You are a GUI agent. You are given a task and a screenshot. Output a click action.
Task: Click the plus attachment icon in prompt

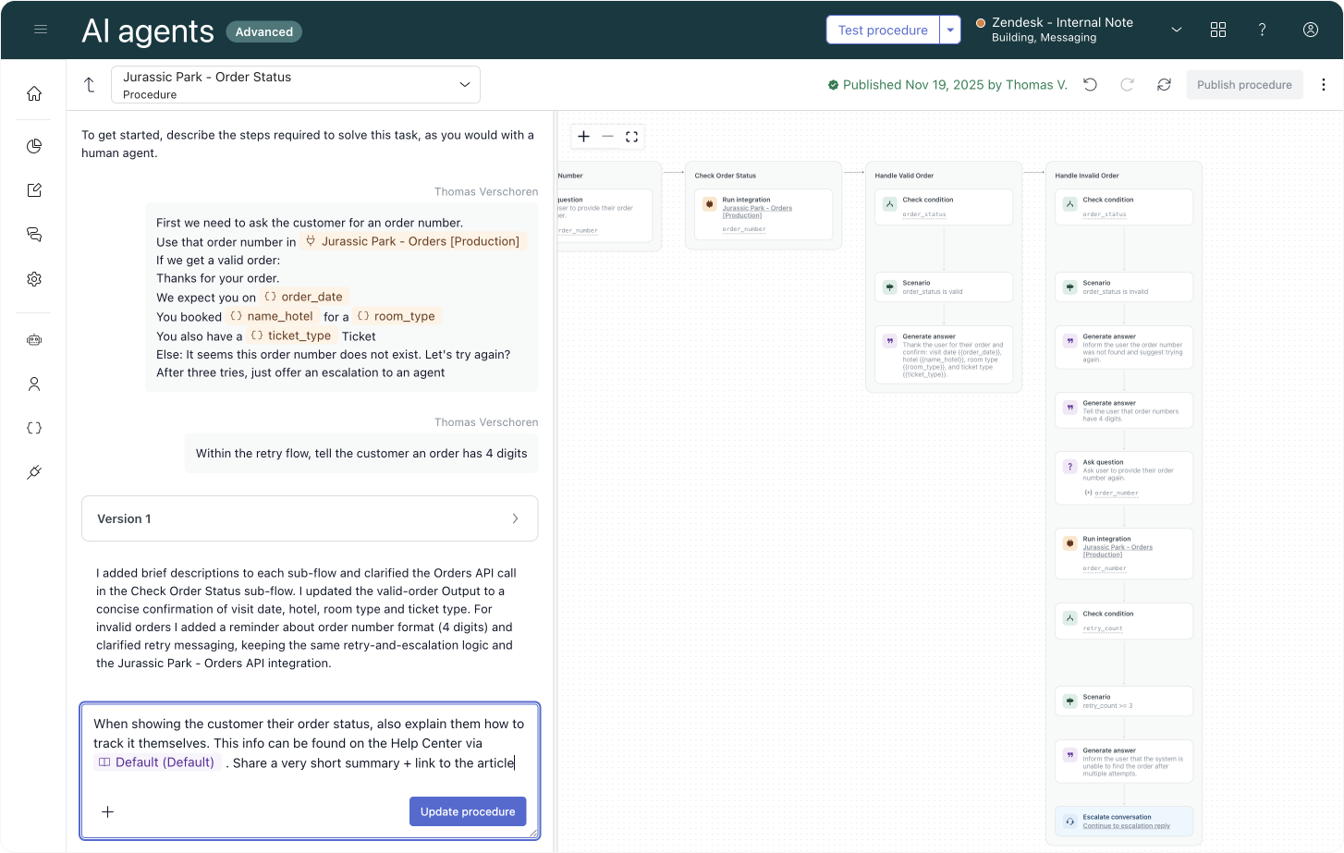[x=108, y=811]
